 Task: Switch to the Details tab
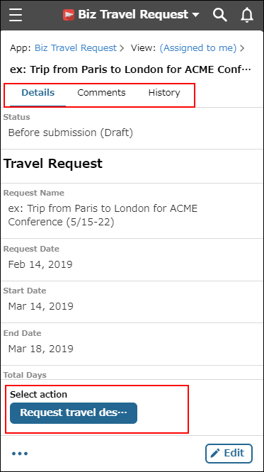pyautogui.click(x=38, y=93)
